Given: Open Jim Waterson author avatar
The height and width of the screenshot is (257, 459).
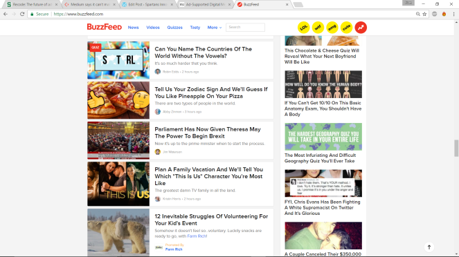Looking at the screenshot, I should [x=158, y=152].
